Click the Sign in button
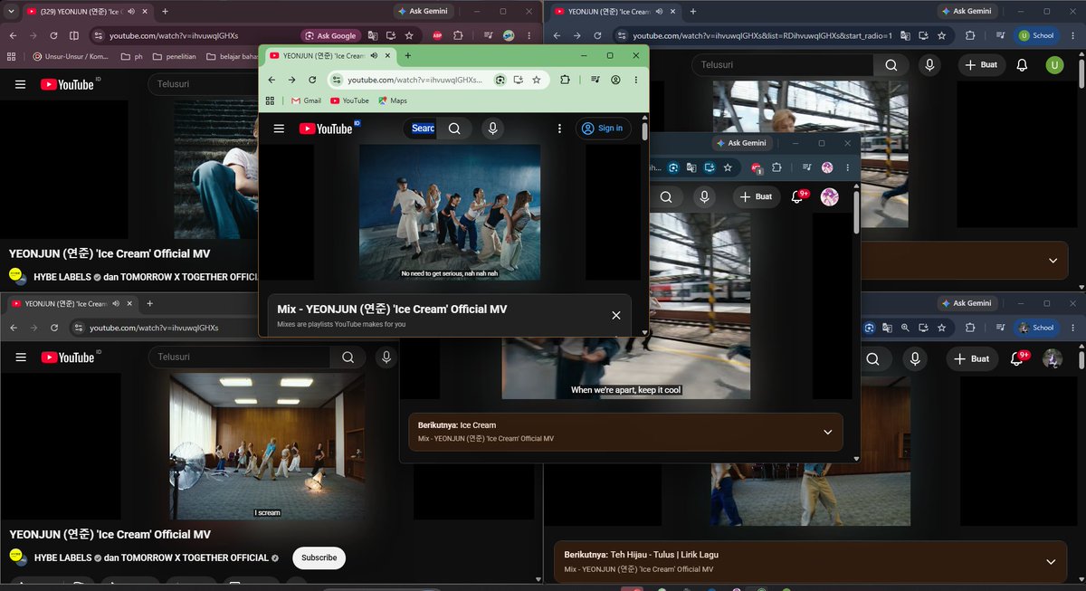The image size is (1086, 591). tap(604, 129)
